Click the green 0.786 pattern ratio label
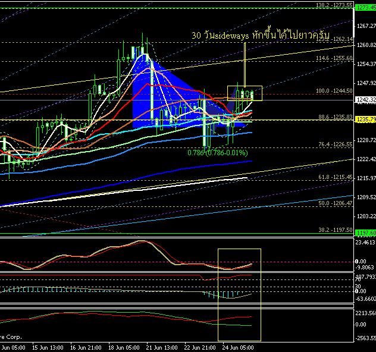 tap(216, 153)
